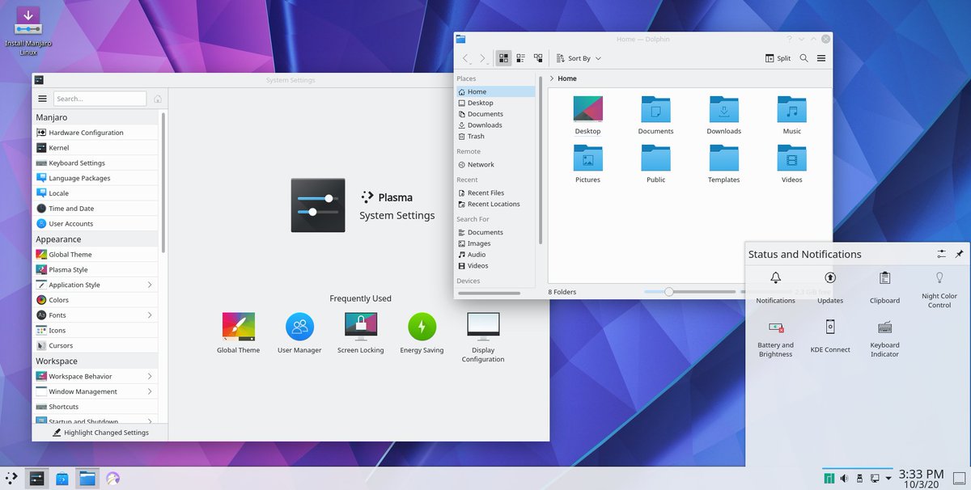
Task: Open Downloads in Dolphin Places panel
Action: pyautogui.click(x=494, y=125)
